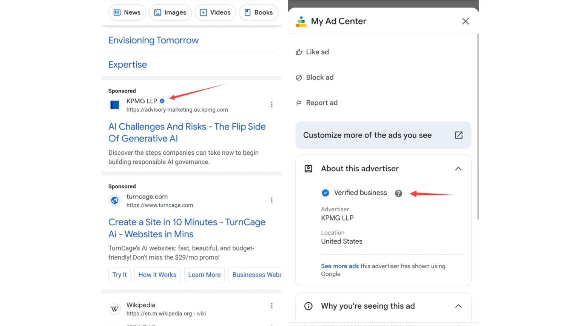Click the Report ad flag icon
580x326 pixels.
[x=299, y=103]
